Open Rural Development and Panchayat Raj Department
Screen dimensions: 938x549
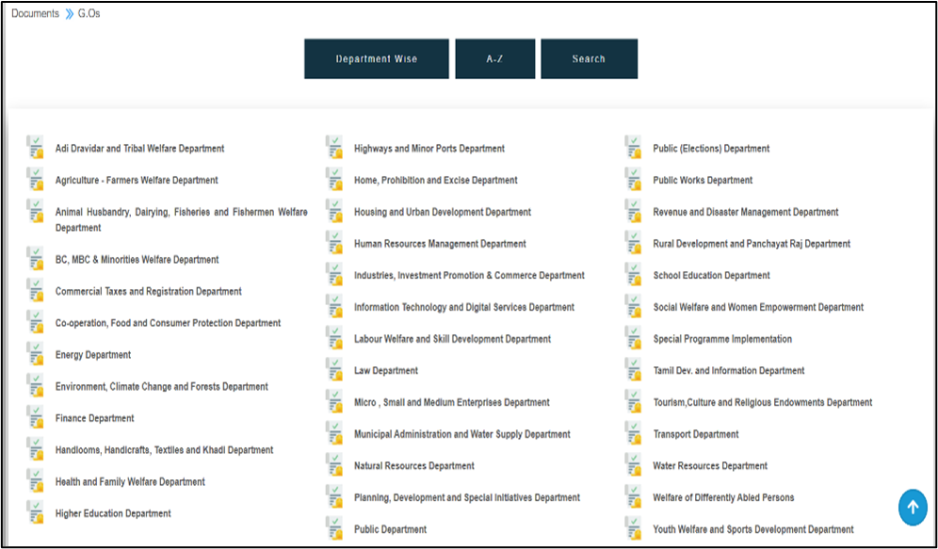[x=752, y=243]
